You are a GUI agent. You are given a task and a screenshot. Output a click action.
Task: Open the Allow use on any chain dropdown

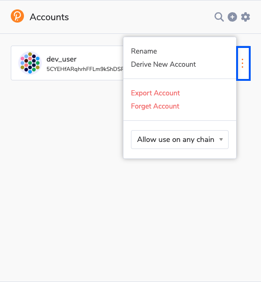[180, 140]
